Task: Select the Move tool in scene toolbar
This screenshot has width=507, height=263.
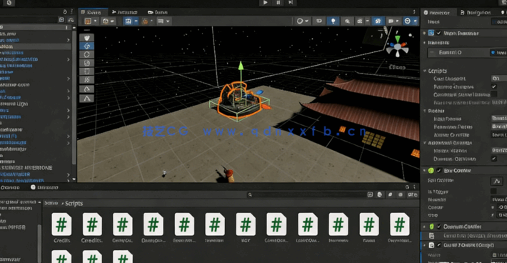Action: [86, 46]
